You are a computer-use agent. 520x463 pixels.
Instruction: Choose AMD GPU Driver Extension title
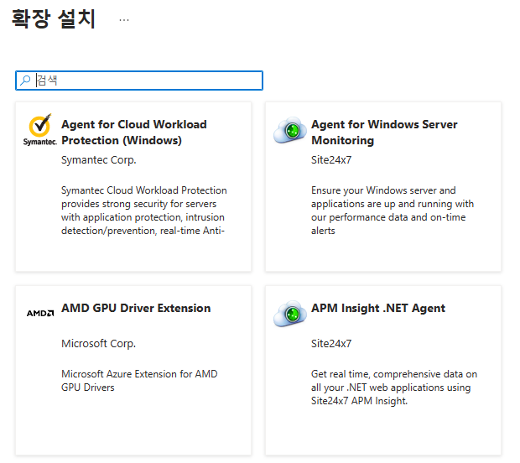coord(136,308)
